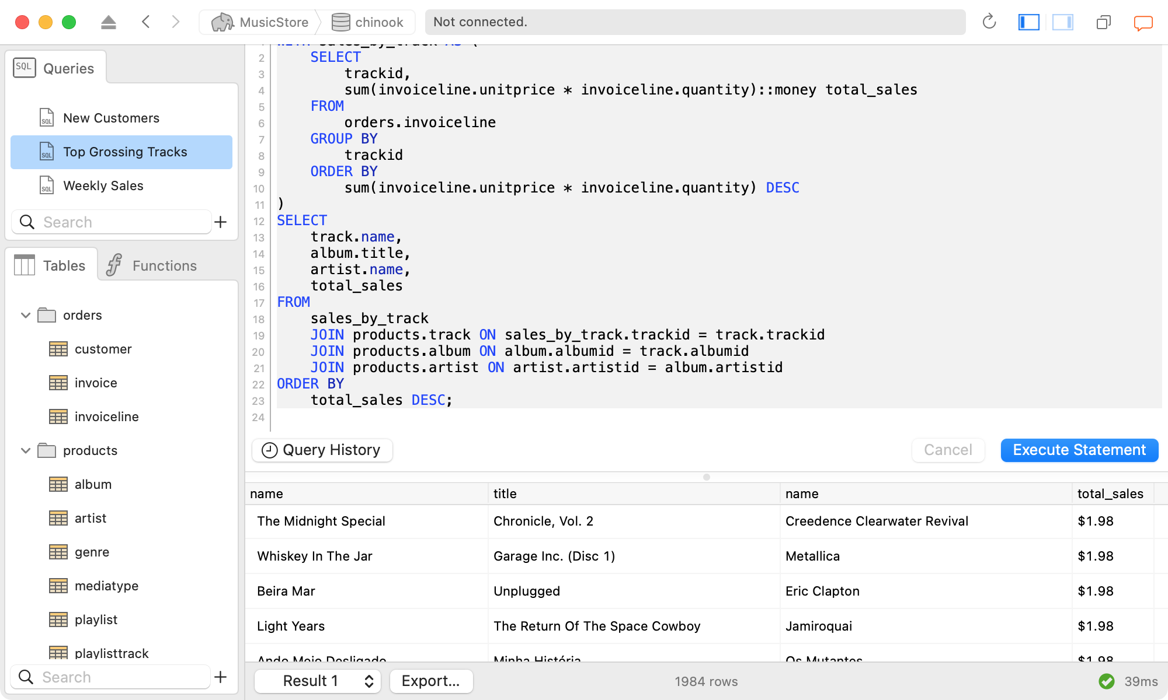
Task: Toggle the centered layout panel icon
Action: pyautogui.click(x=1062, y=22)
